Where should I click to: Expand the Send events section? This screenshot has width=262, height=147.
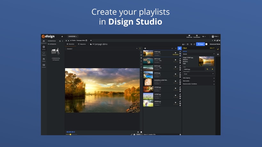199,81
